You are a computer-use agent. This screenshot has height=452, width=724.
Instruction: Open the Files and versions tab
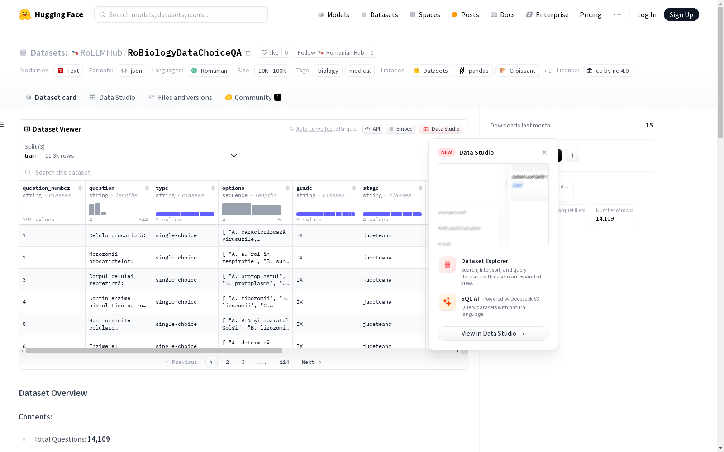[x=180, y=97]
